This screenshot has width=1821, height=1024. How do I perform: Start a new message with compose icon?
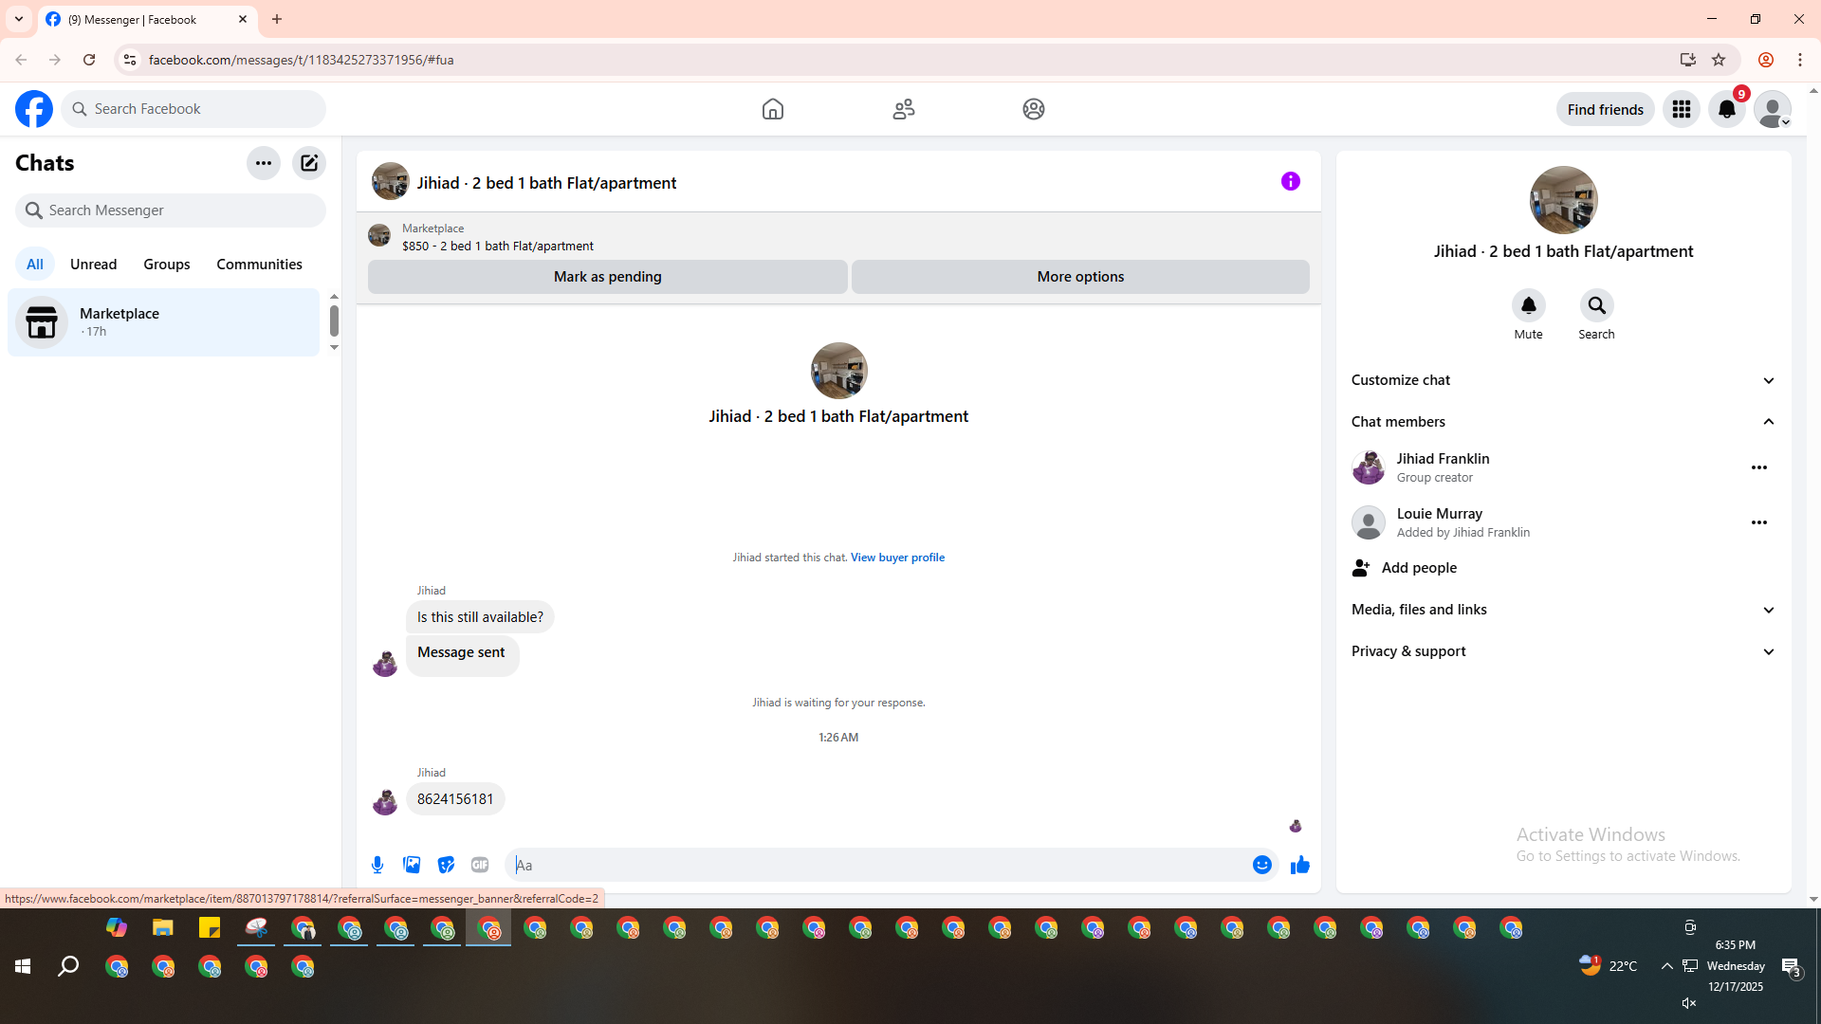click(309, 163)
